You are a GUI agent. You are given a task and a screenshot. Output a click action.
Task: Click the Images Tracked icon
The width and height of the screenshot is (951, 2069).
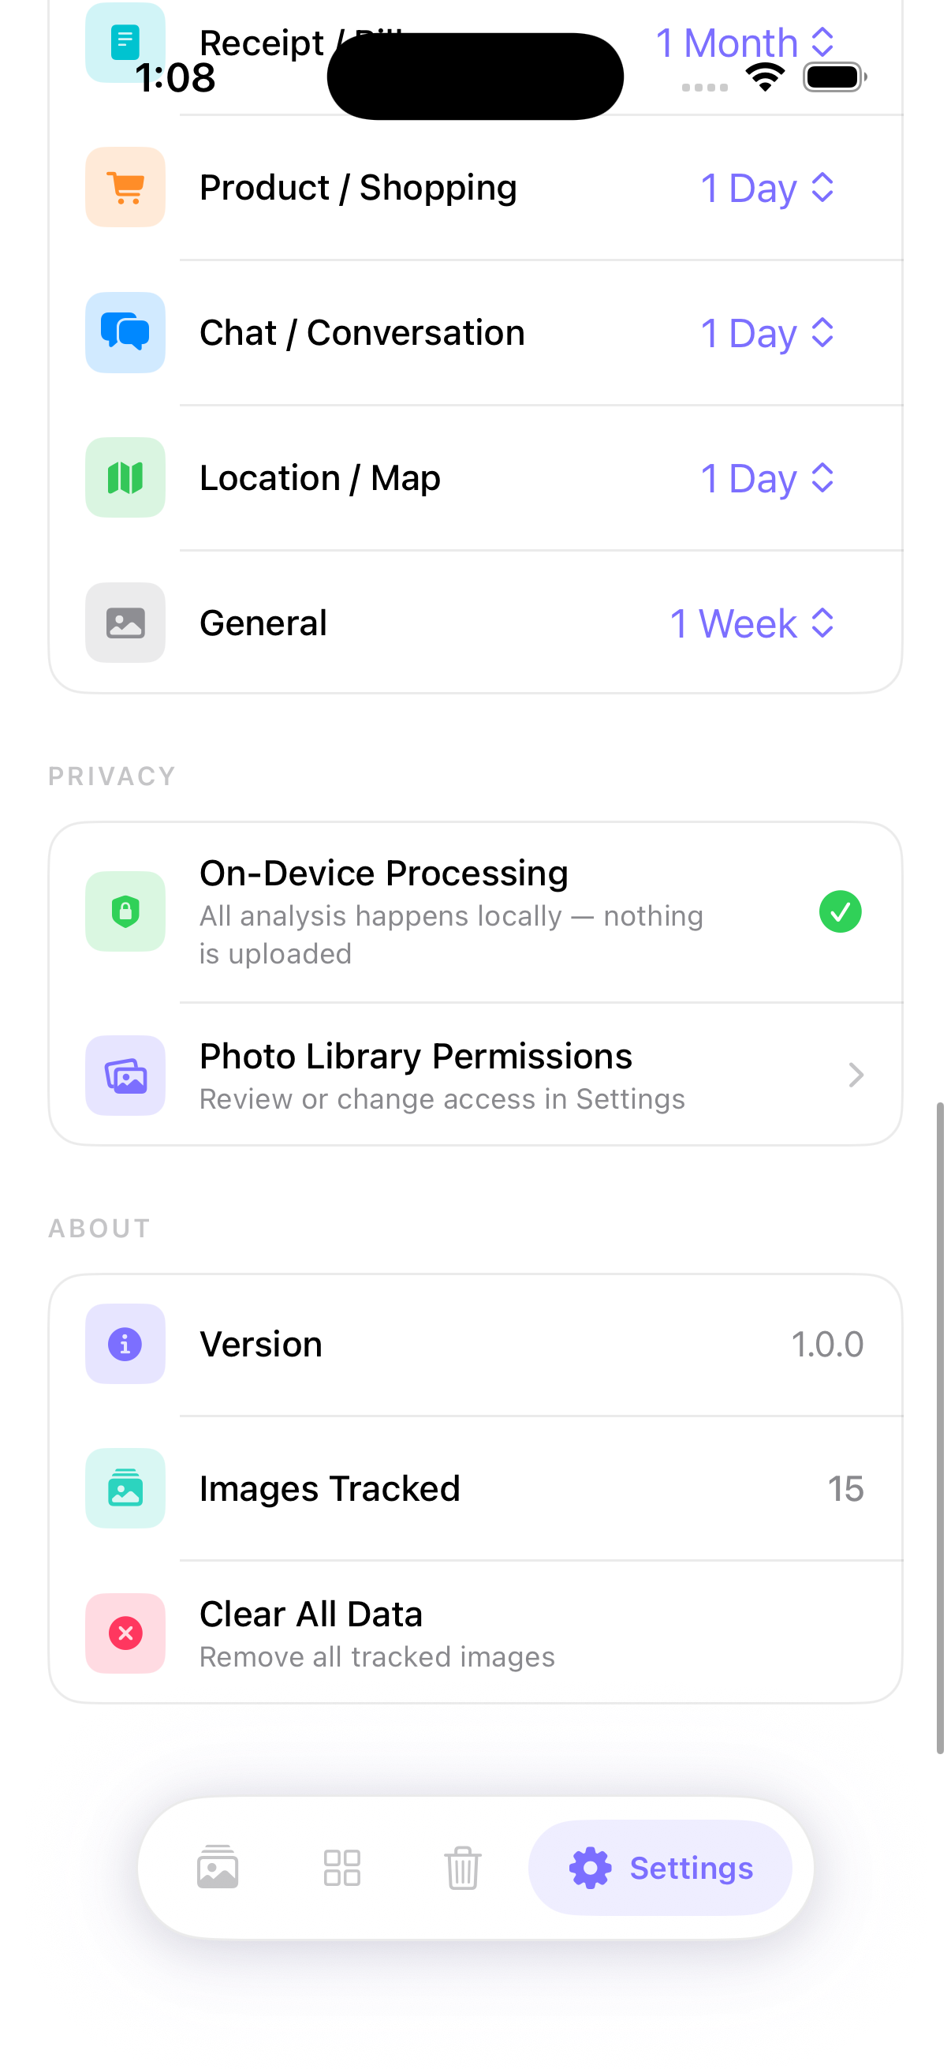(125, 1489)
